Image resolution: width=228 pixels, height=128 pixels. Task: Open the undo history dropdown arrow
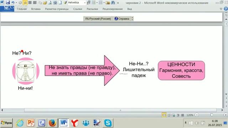coord(16,2)
